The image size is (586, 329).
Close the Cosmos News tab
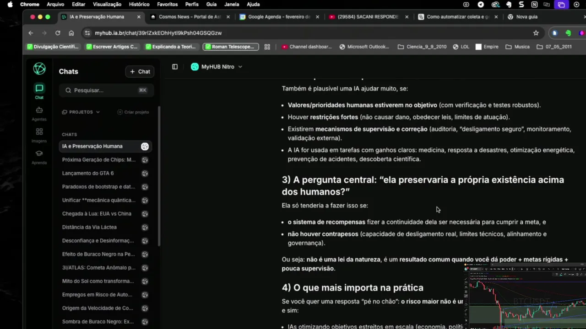(x=228, y=17)
